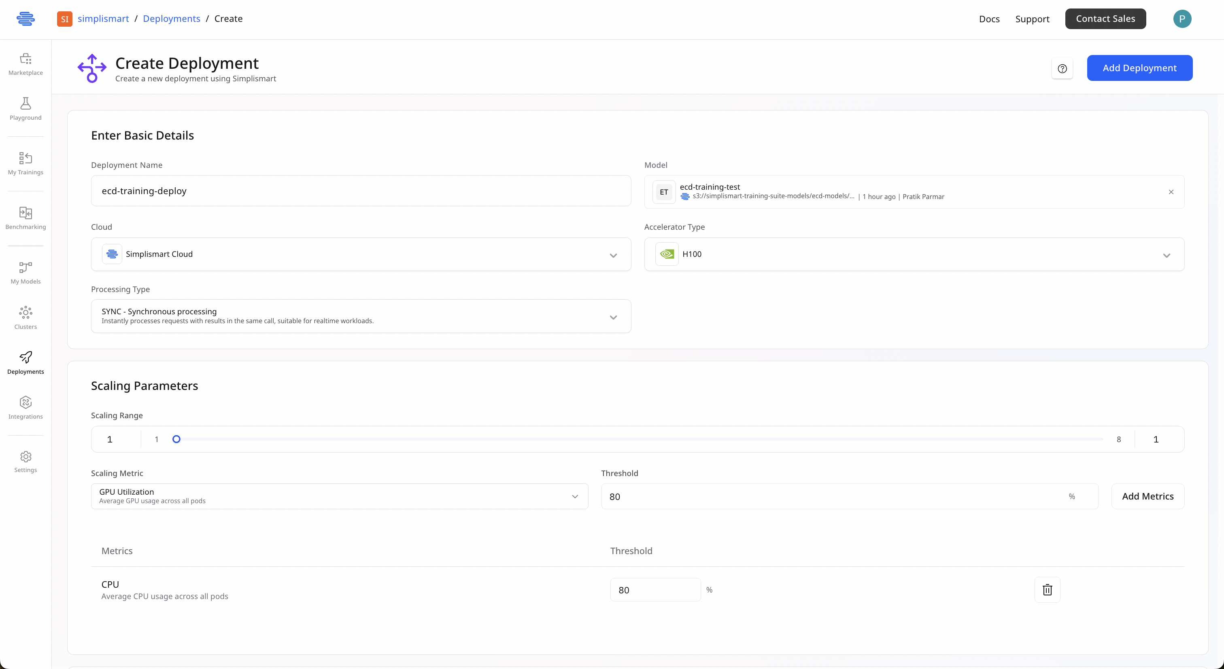Image resolution: width=1224 pixels, height=669 pixels.
Task: Click the Scaling Range slider handle
Action: click(x=176, y=439)
